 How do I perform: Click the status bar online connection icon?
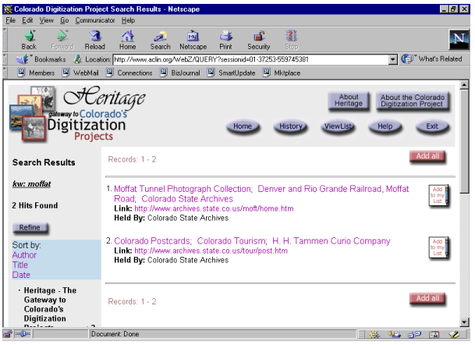(x=23, y=334)
